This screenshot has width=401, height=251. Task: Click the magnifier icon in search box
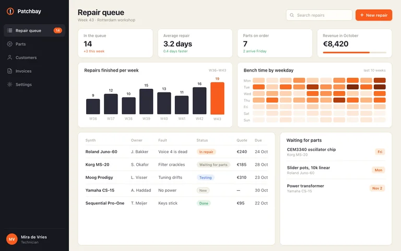292,15
